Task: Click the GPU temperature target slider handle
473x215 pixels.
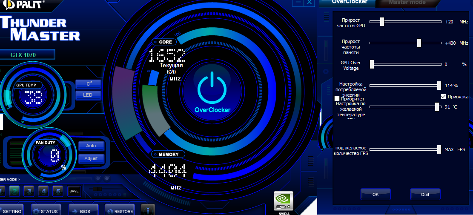Action: pos(437,107)
